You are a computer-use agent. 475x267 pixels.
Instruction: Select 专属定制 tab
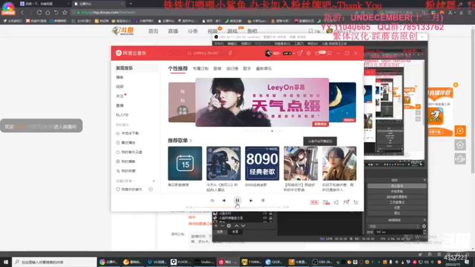click(x=201, y=69)
